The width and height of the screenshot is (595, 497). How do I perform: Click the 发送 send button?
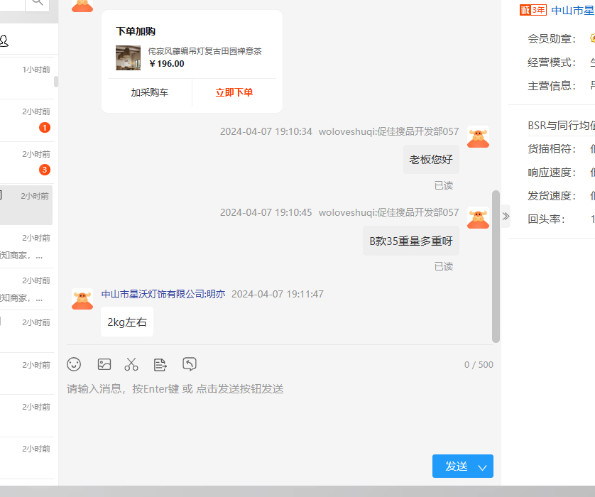[456, 466]
